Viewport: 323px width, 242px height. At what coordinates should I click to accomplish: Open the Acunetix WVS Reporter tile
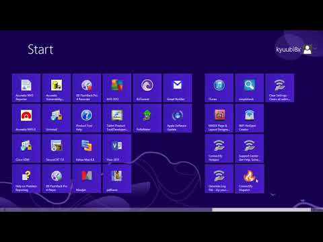[x=26, y=88]
